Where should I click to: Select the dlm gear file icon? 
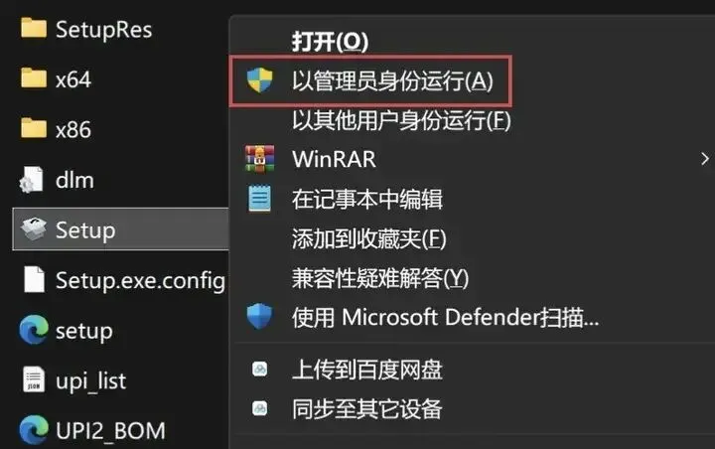click(x=32, y=180)
